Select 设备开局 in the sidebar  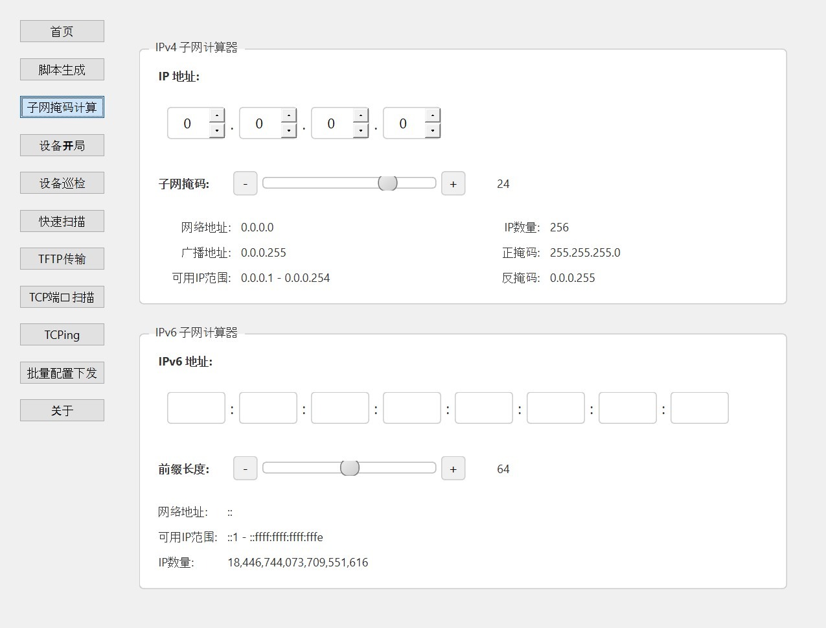(x=62, y=146)
